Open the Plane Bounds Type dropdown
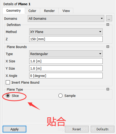Viewport: 116px width, 134px height. click(66, 54)
